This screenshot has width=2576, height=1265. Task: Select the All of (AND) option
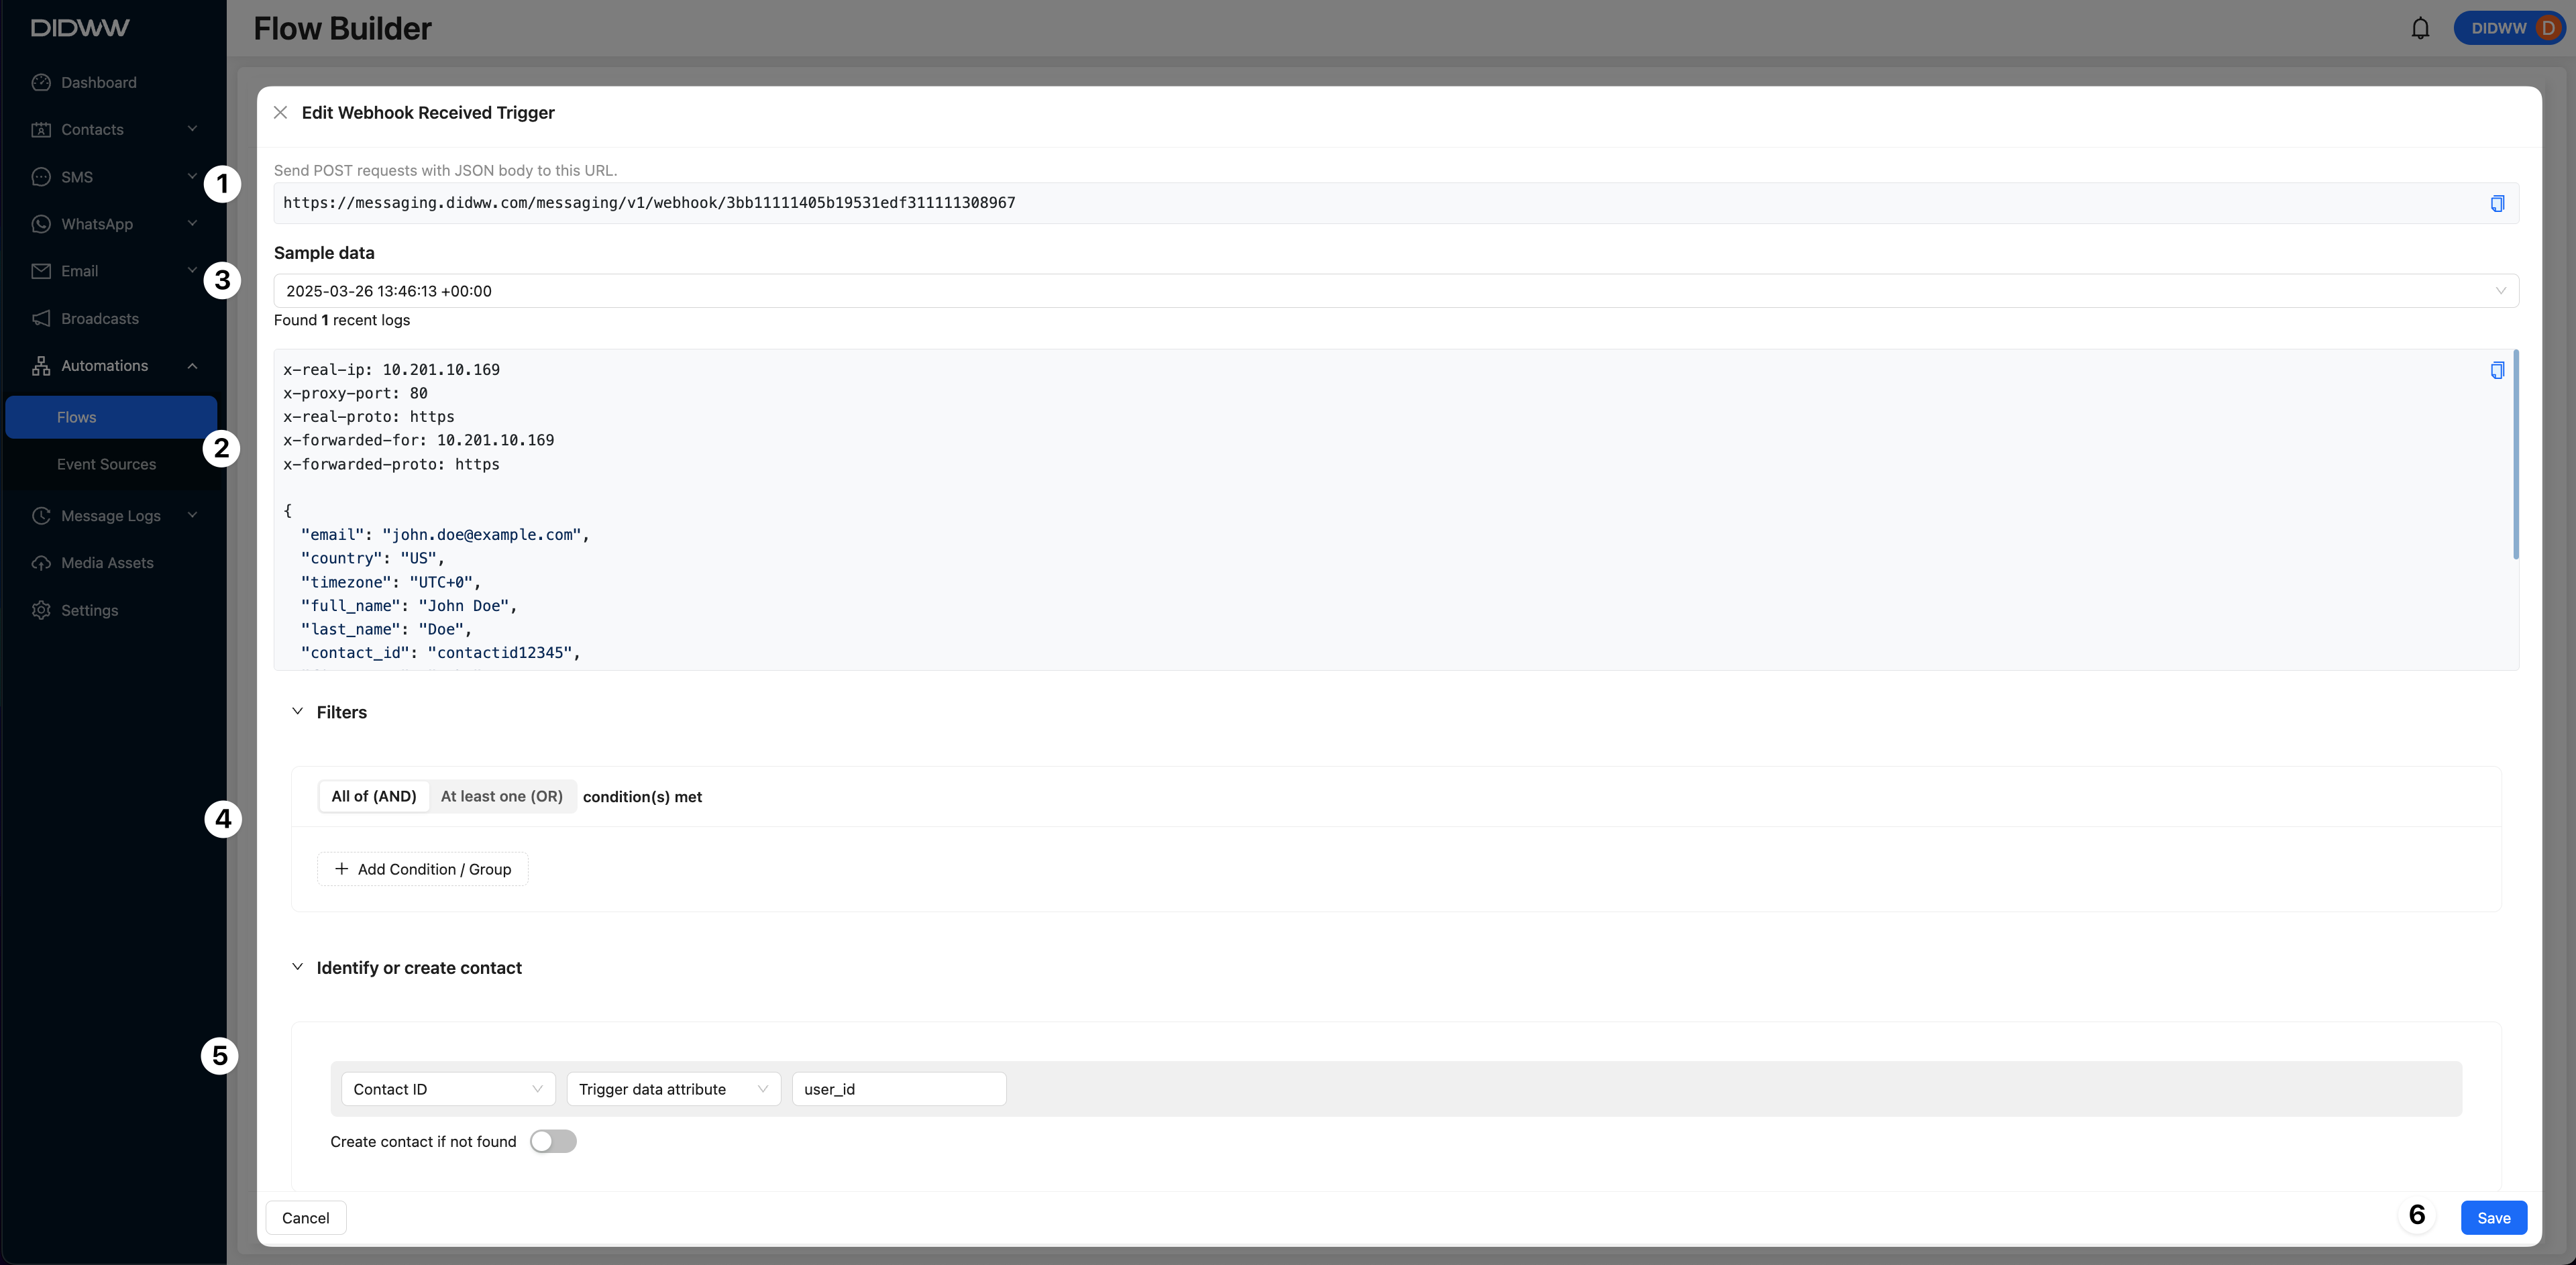374,796
